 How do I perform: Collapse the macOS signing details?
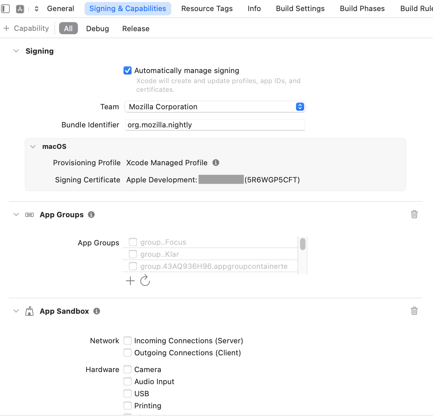point(33,146)
